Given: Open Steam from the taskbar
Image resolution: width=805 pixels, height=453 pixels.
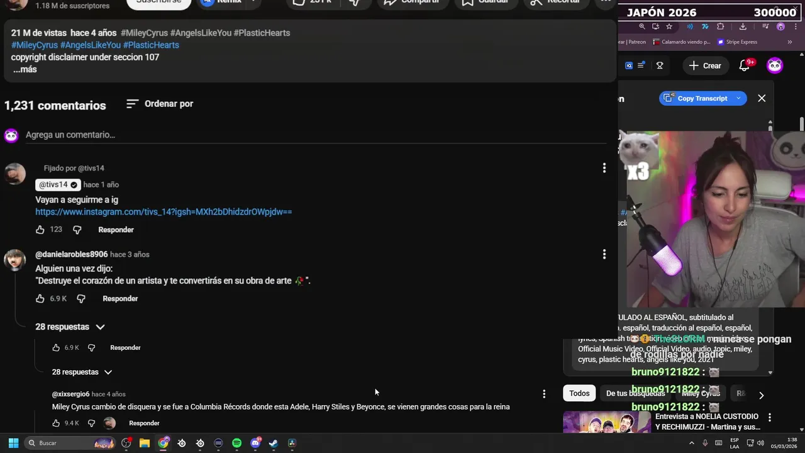Looking at the screenshot, I should (x=274, y=443).
